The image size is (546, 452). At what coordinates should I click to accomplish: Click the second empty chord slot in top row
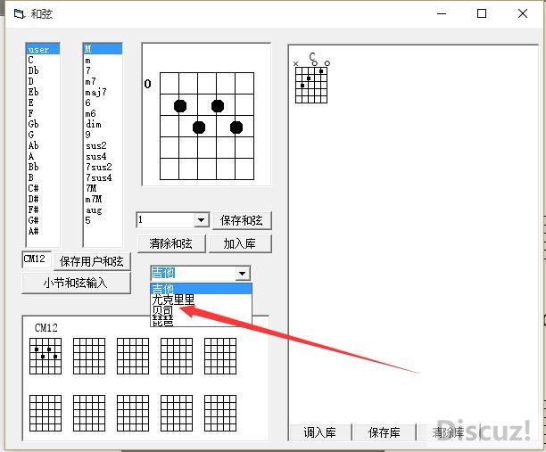(x=89, y=355)
